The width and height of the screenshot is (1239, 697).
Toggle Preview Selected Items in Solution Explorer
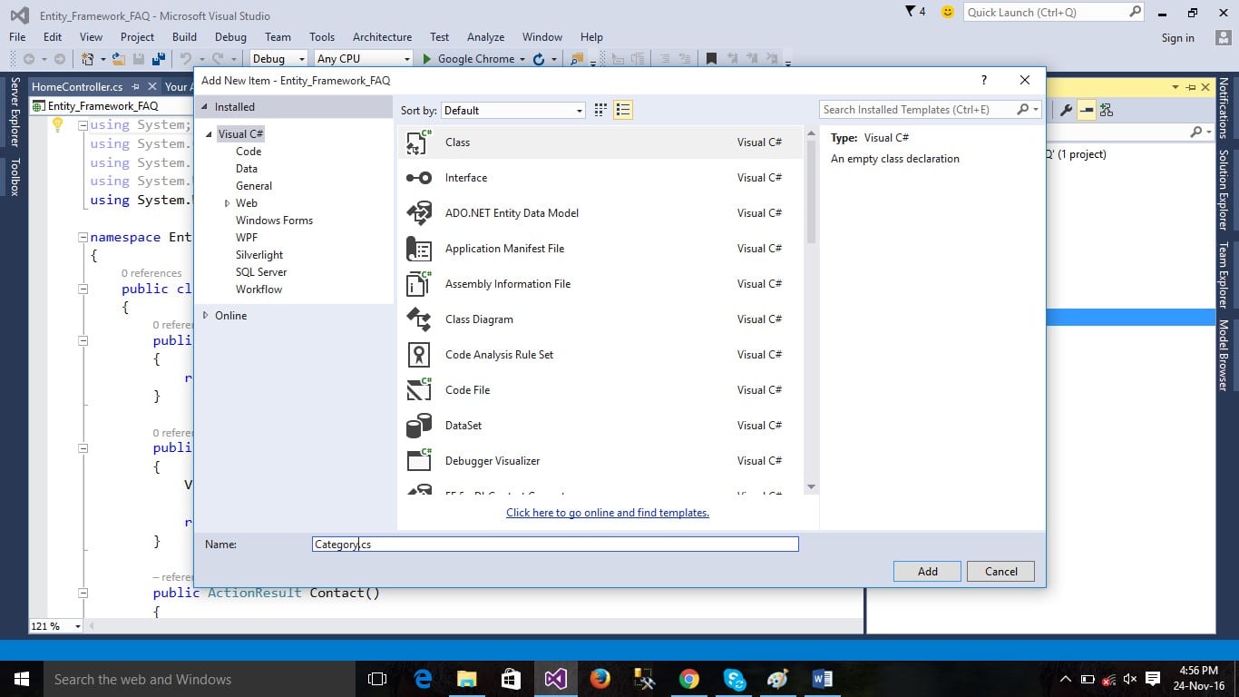[1086, 111]
